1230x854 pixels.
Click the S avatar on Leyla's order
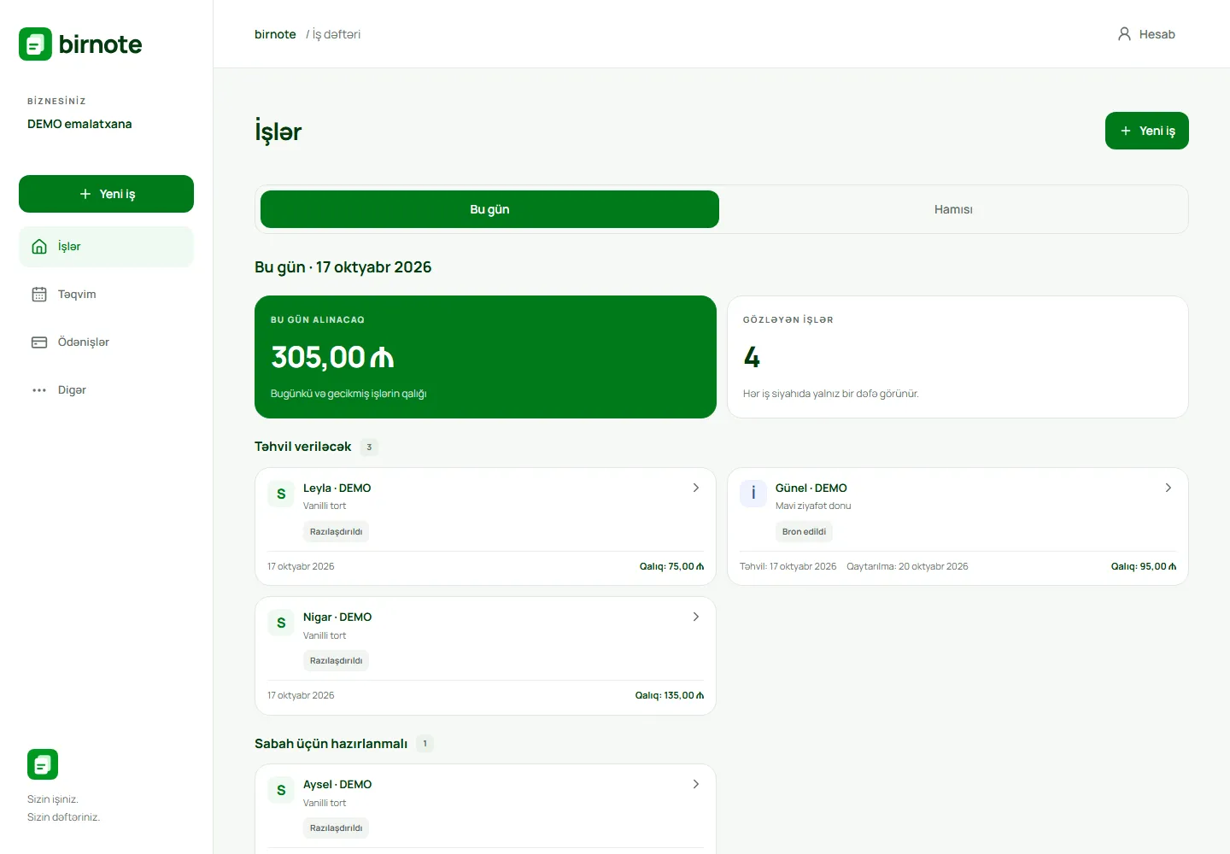pyautogui.click(x=281, y=494)
